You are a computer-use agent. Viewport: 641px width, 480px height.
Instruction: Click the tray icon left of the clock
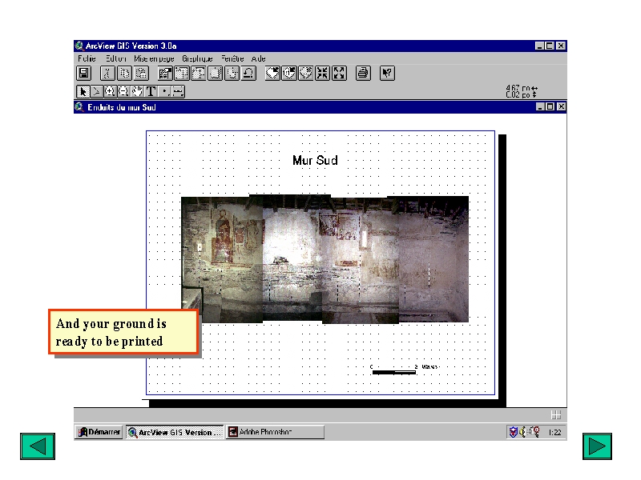pos(534,432)
